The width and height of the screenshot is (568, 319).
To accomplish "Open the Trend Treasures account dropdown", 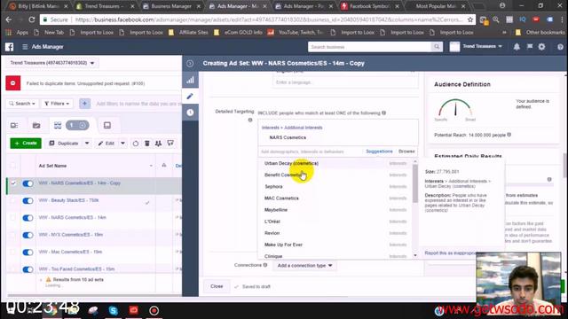I will pyautogui.click(x=52, y=63).
